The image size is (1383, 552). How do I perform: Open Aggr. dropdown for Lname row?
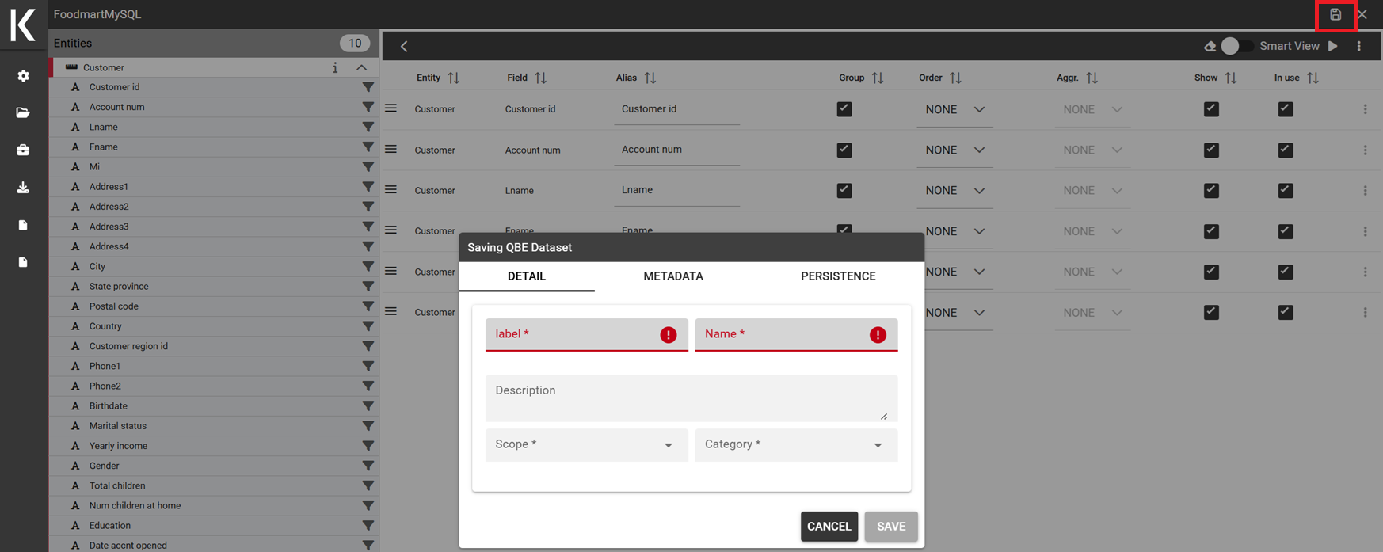click(1092, 190)
